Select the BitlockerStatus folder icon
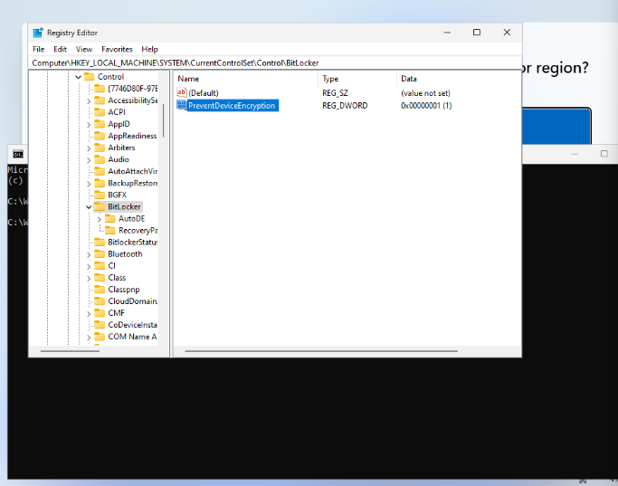Viewport: 618px width, 486px height. pos(100,242)
